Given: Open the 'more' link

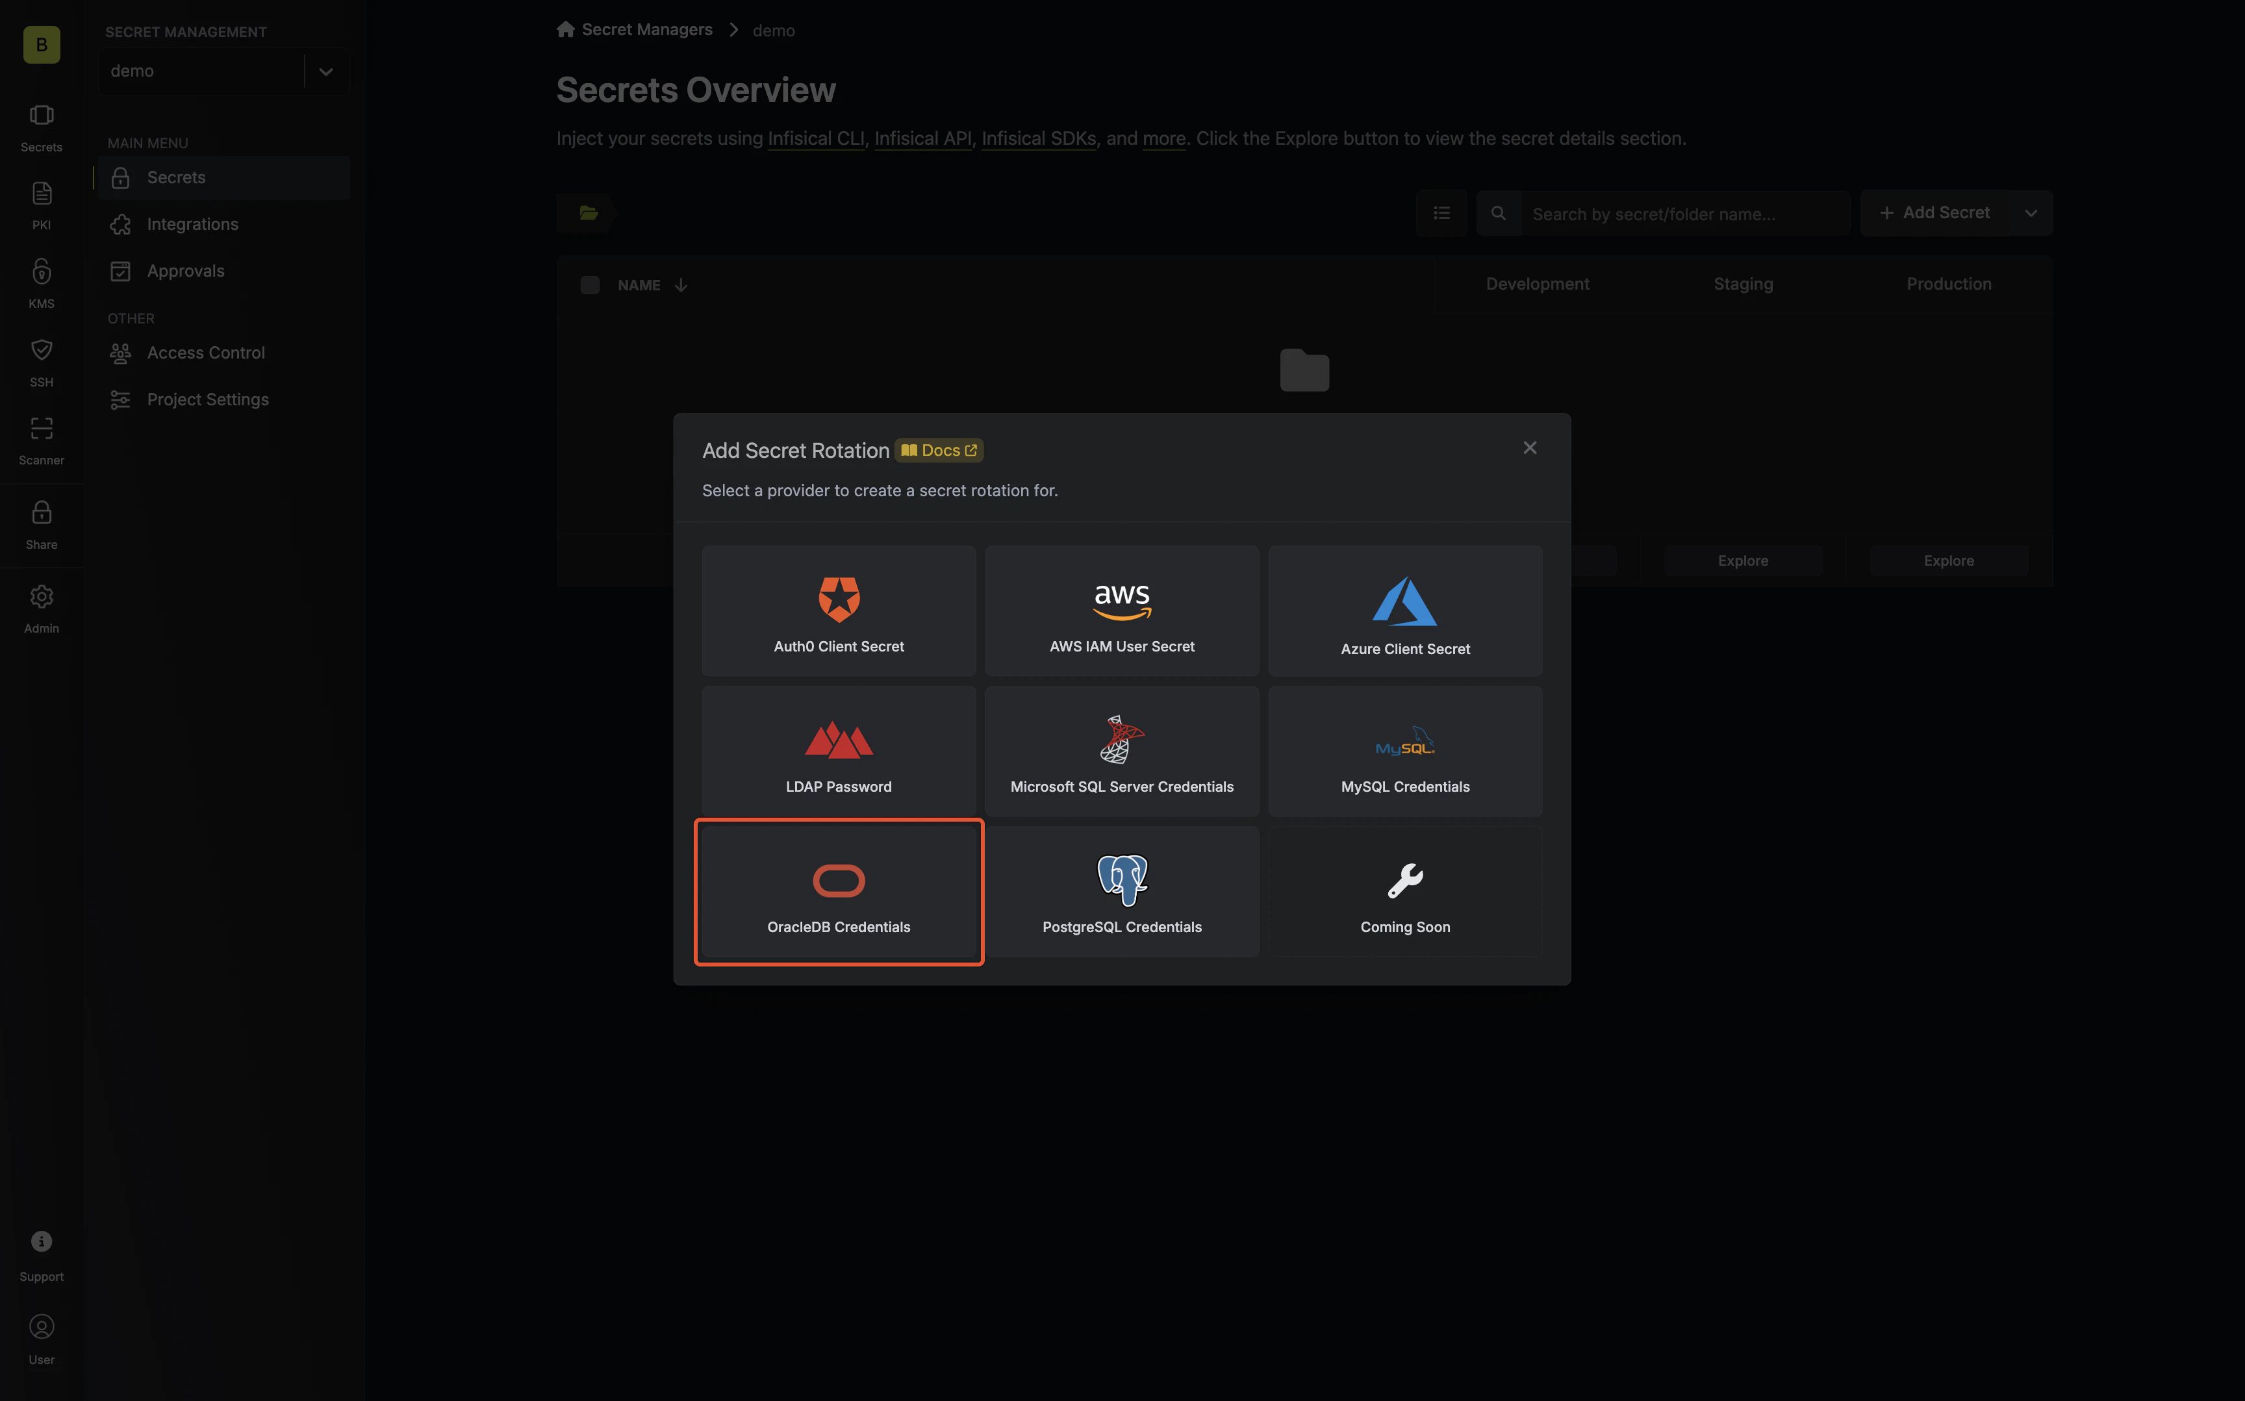Looking at the screenshot, I should [x=1163, y=138].
